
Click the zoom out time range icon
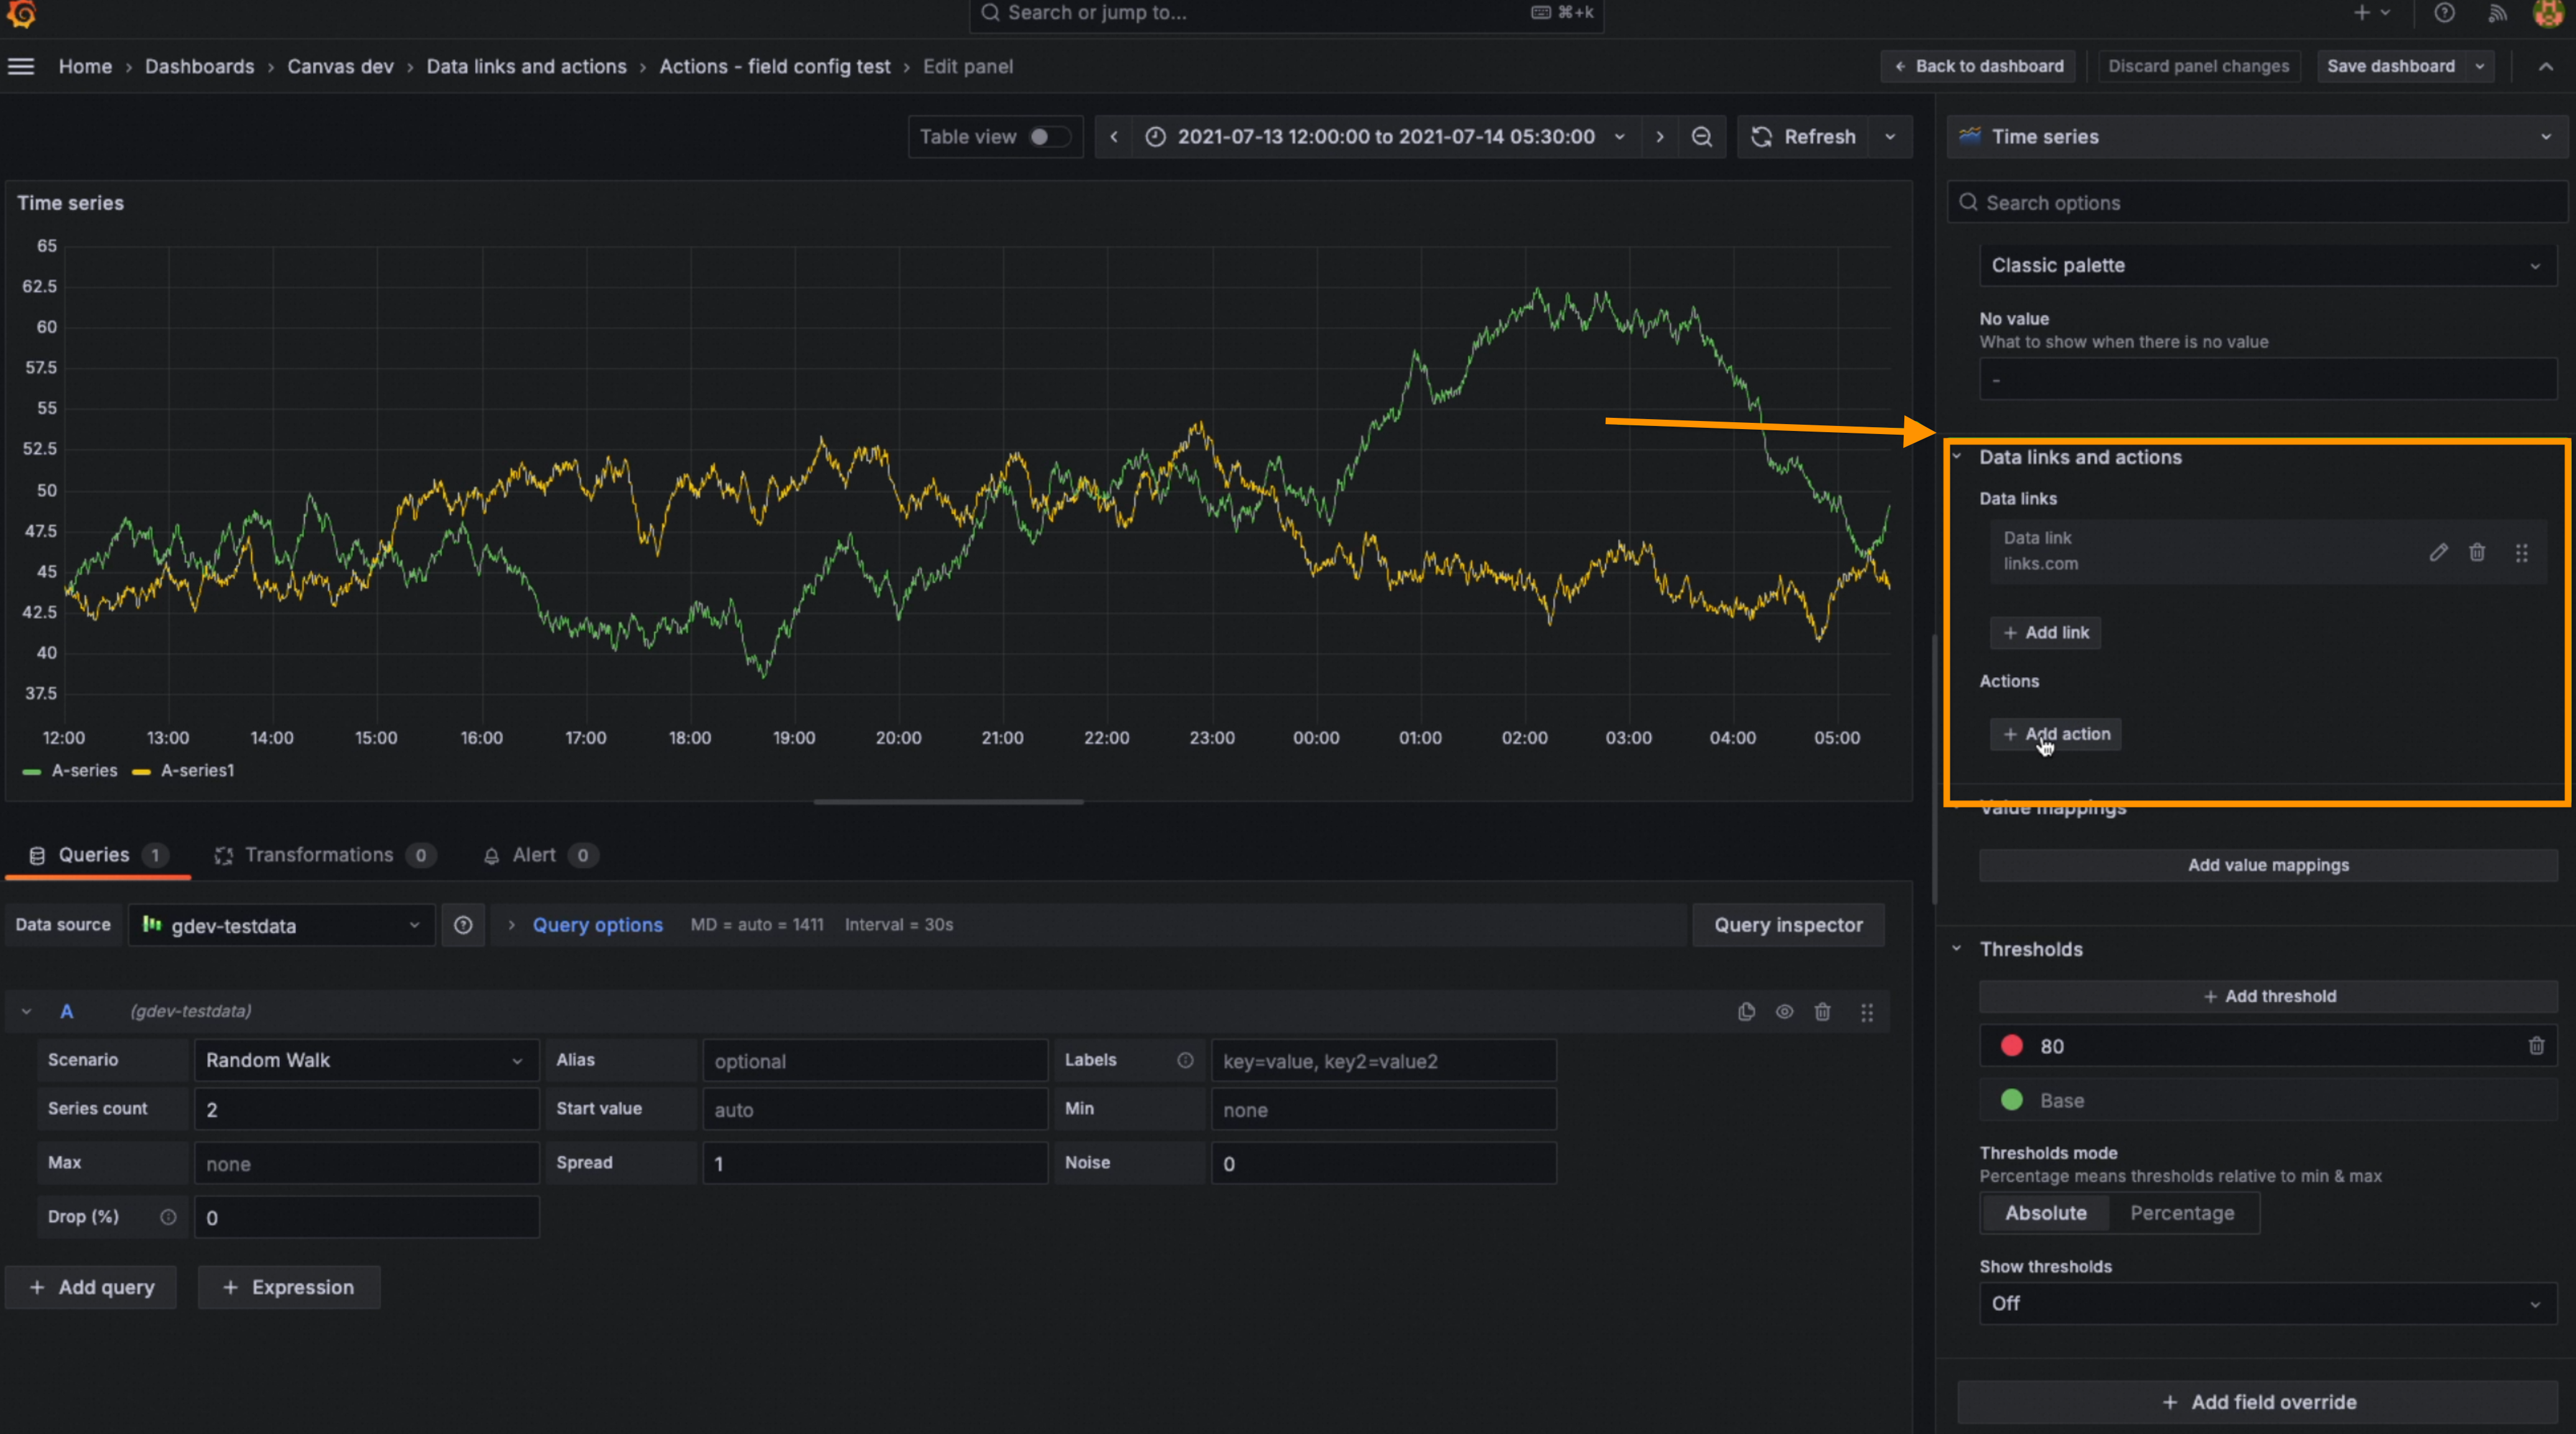tap(1701, 137)
